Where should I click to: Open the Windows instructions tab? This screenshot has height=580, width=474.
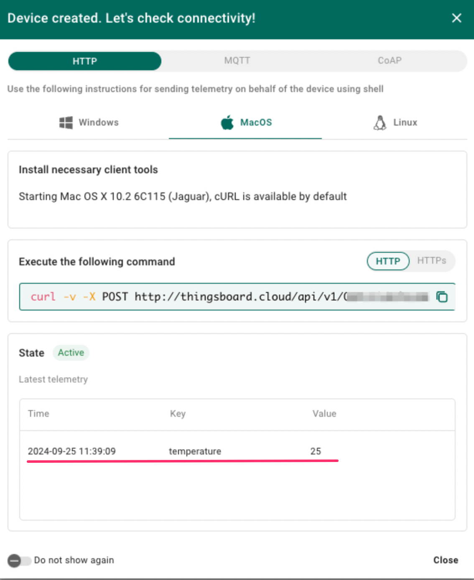(89, 123)
